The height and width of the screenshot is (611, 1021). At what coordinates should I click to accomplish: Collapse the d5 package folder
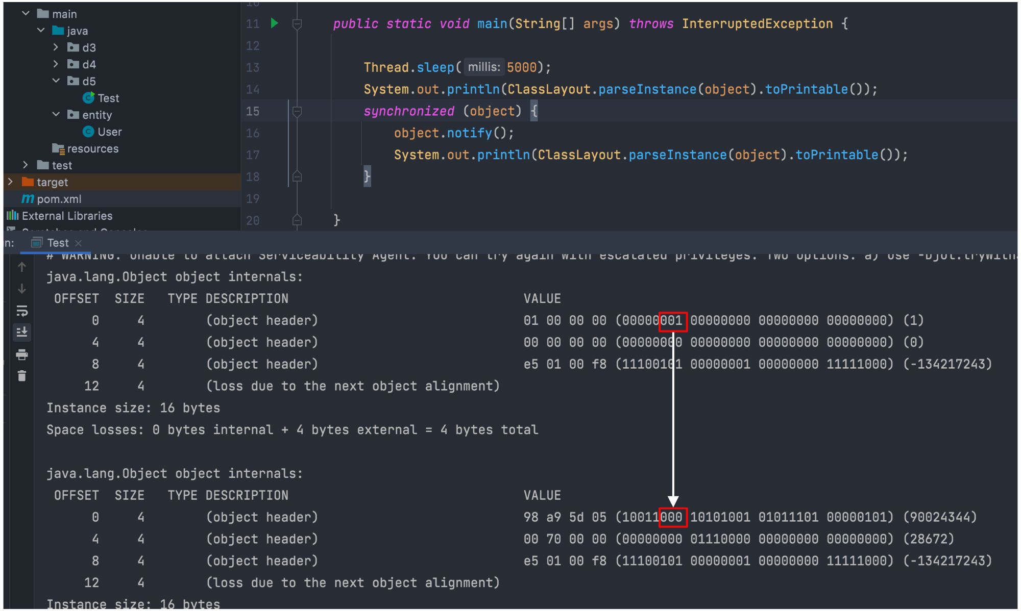click(x=56, y=81)
